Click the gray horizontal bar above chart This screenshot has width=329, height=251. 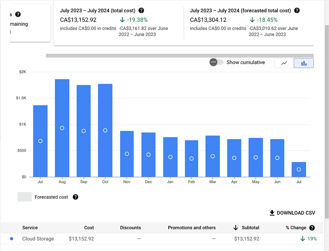click(180, 56)
